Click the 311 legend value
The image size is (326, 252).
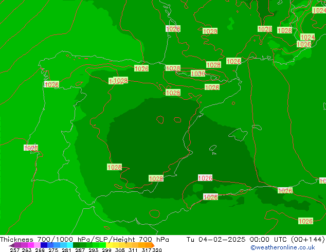(x=133, y=250)
